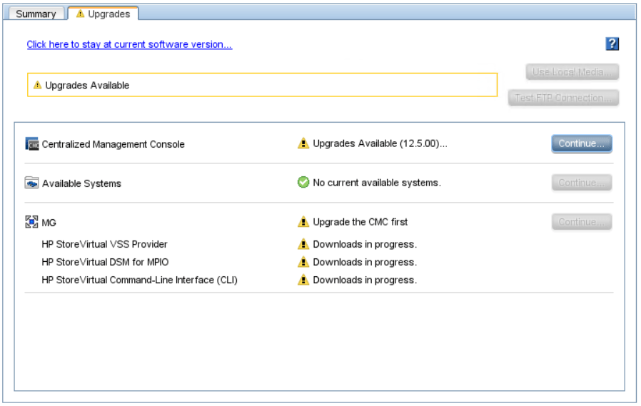Click the Test FTP Connection button
Screen dimensions: 641x406
coord(563,98)
